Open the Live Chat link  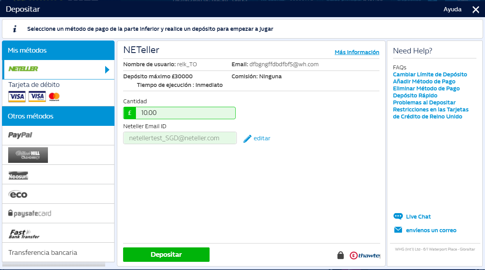click(x=418, y=217)
